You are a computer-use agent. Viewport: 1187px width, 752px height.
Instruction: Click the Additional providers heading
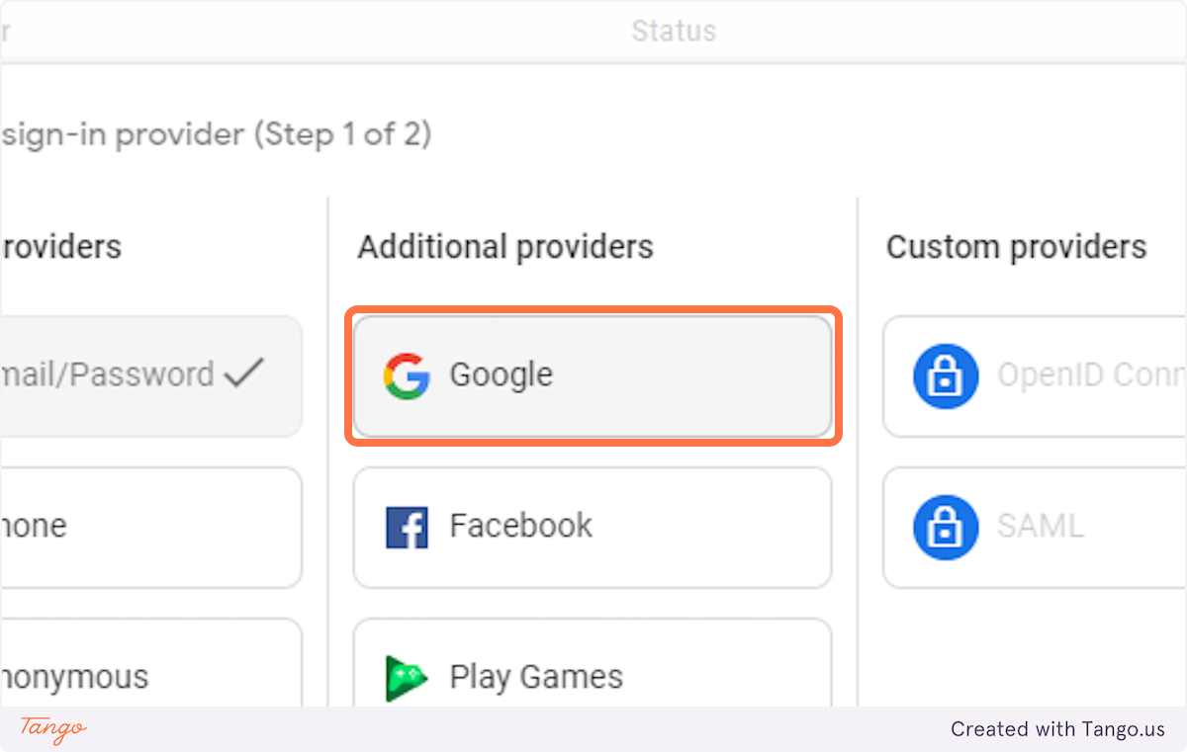coord(505,246)
